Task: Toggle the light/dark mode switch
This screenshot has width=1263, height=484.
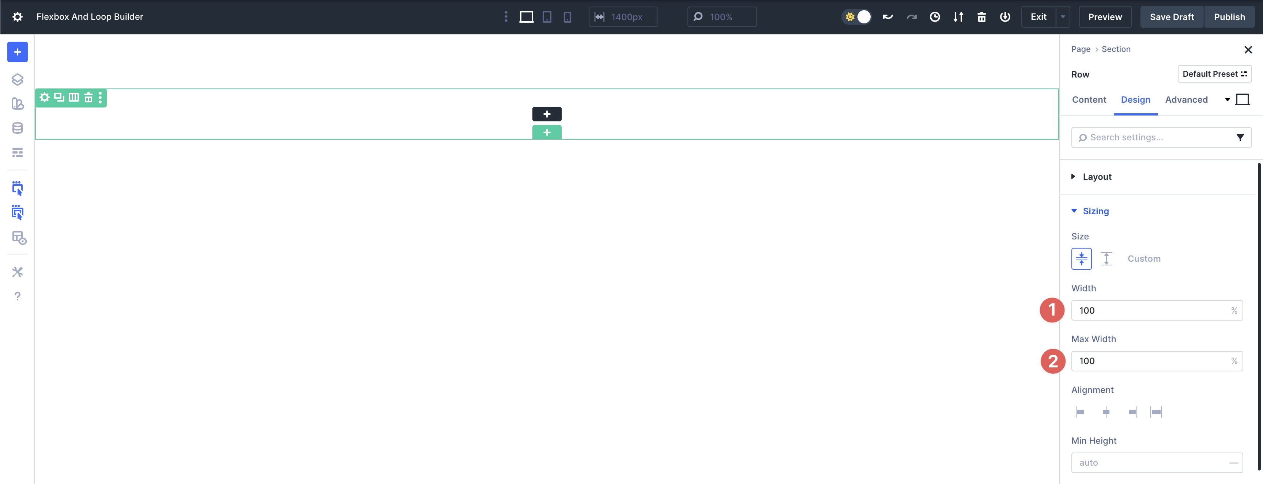Action: (856, 16)
